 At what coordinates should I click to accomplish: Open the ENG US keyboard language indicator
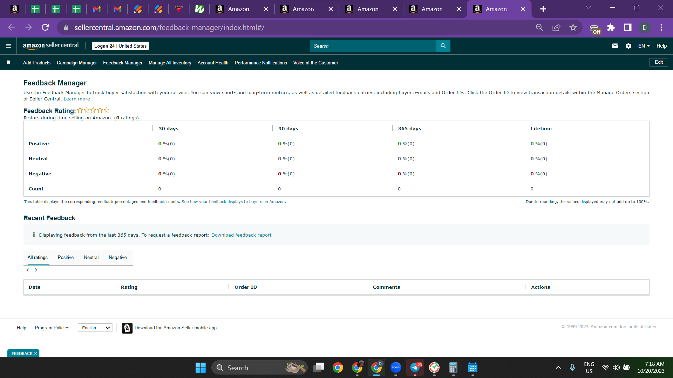[589, 367]
